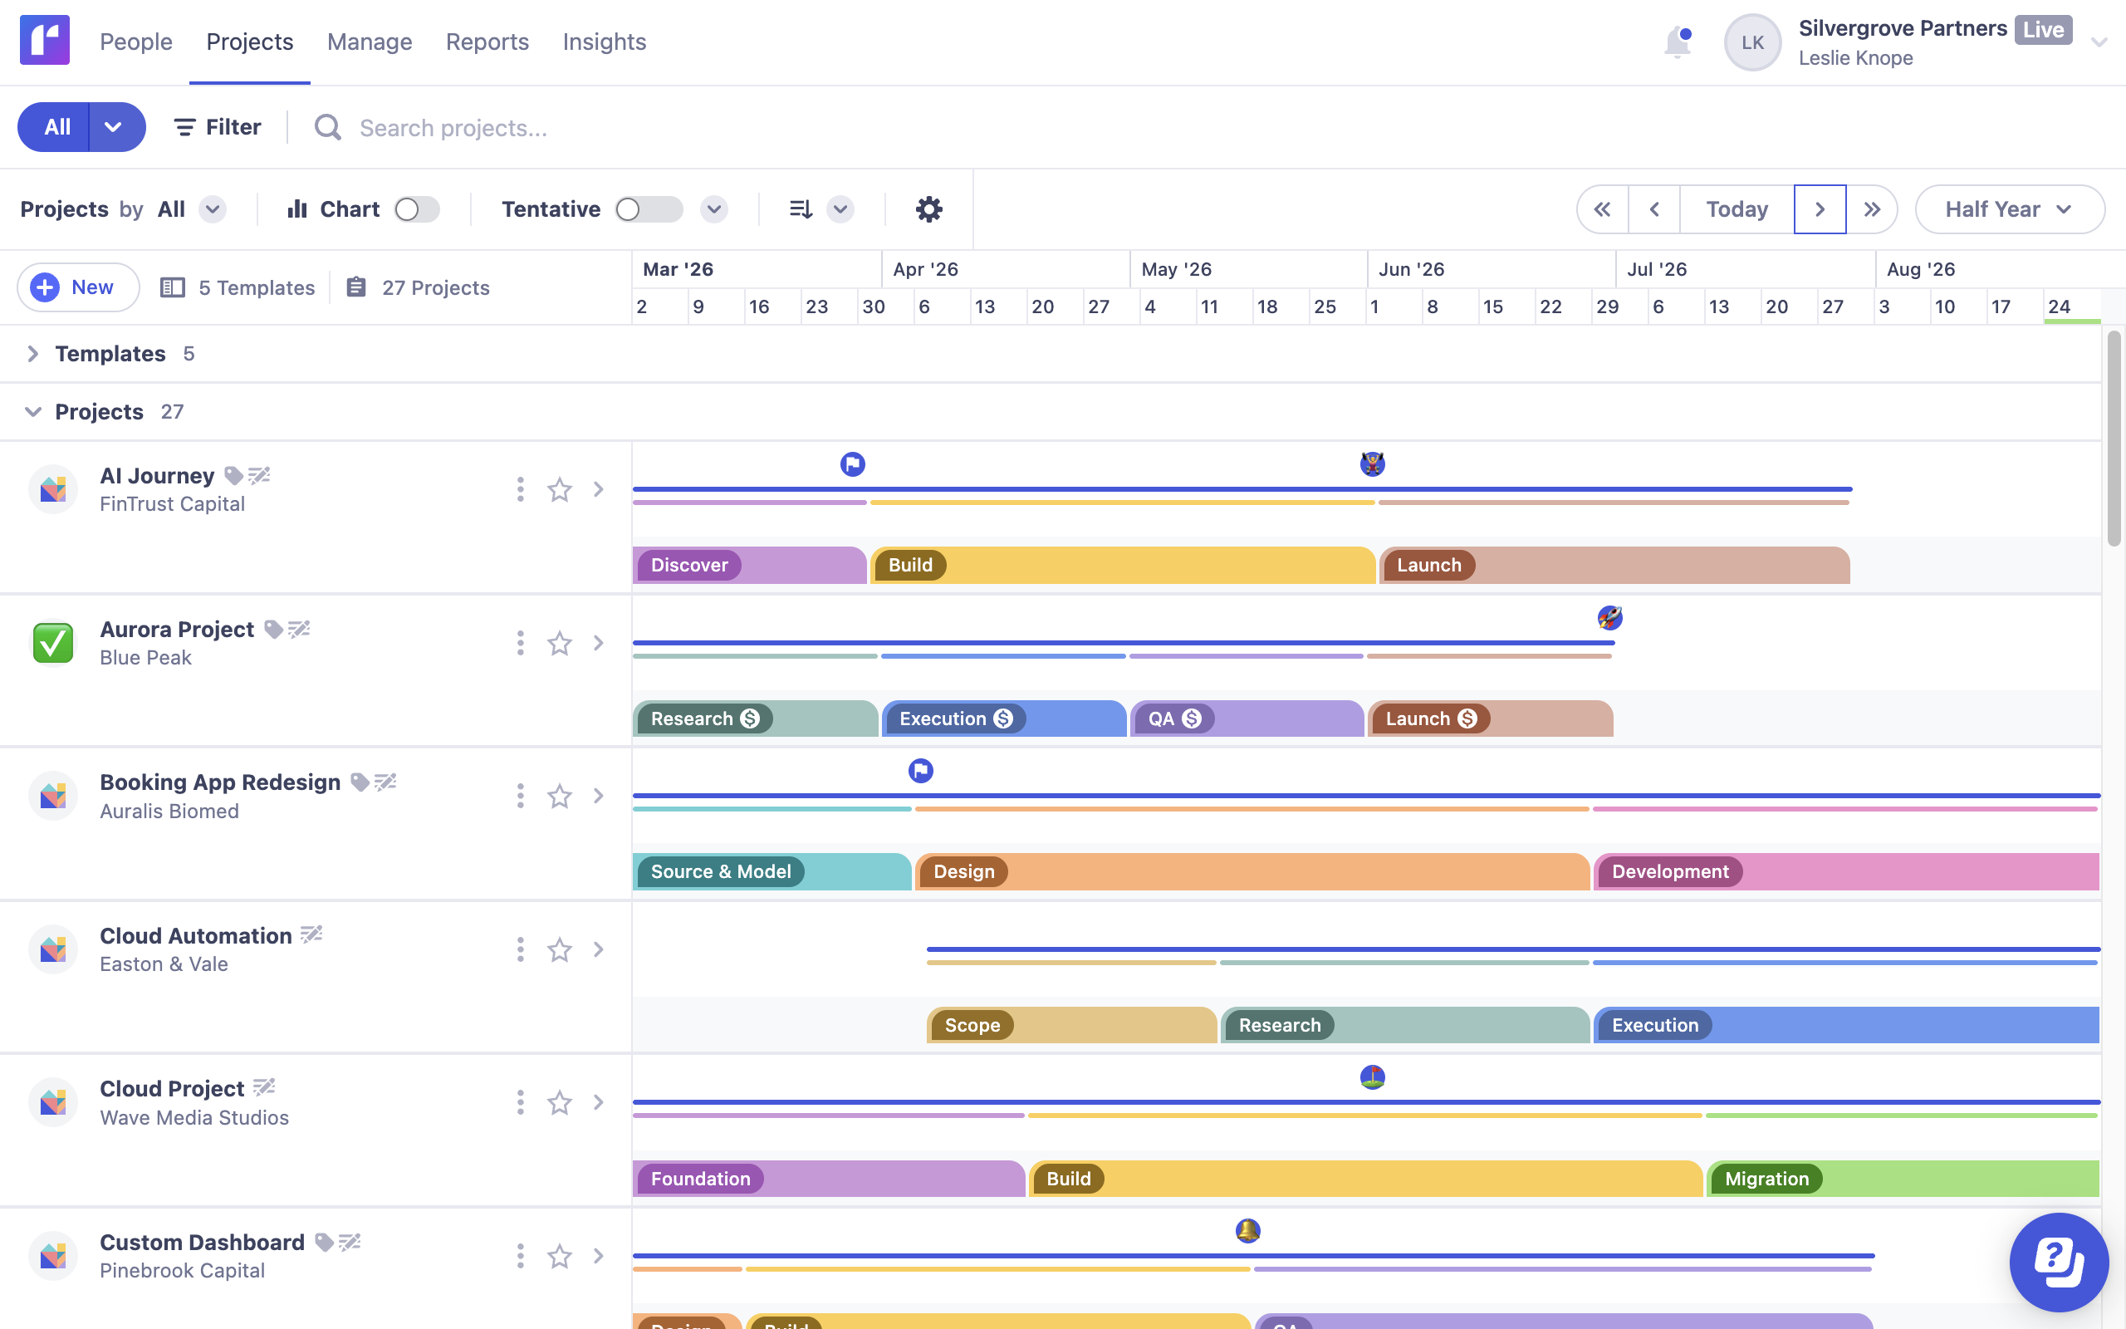The width and height of the screenshot is (2126, 1329).
Task: Go to the Insights tab
Action: [x=604, y=42]
